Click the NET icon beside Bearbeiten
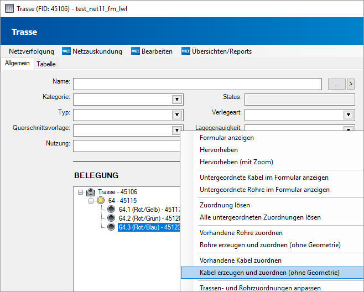 (x=136, y=51)
